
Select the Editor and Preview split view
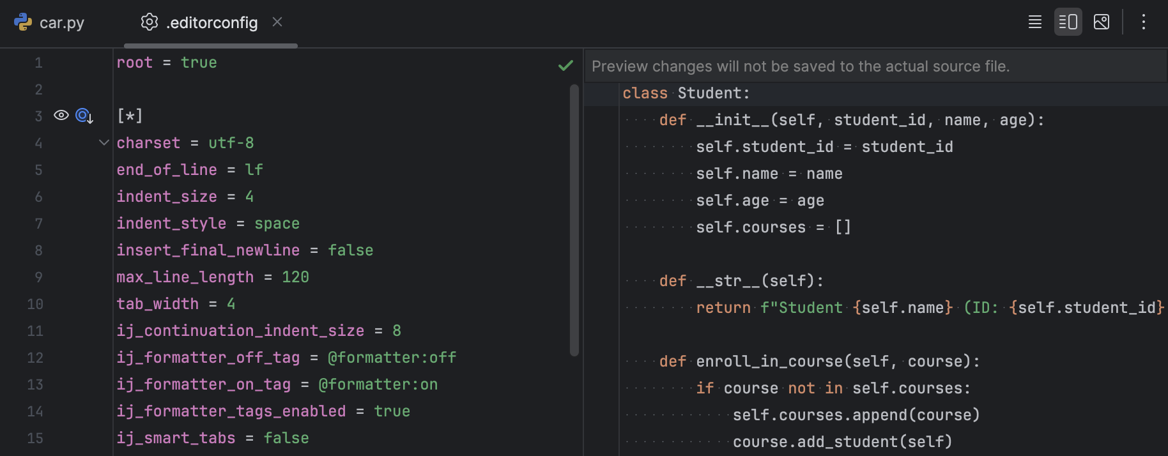1068,22
